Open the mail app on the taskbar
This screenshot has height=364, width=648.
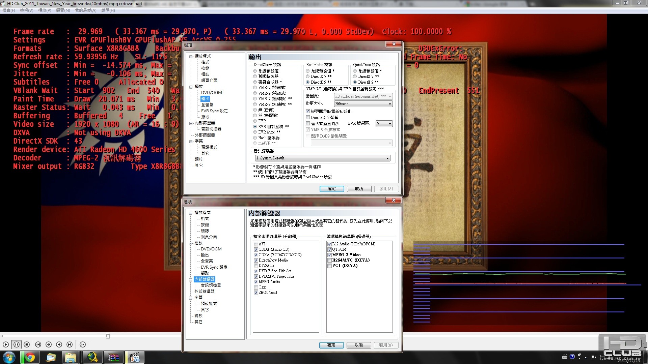51,357
